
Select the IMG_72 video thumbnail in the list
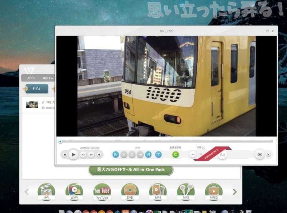[x=32, y=105]
